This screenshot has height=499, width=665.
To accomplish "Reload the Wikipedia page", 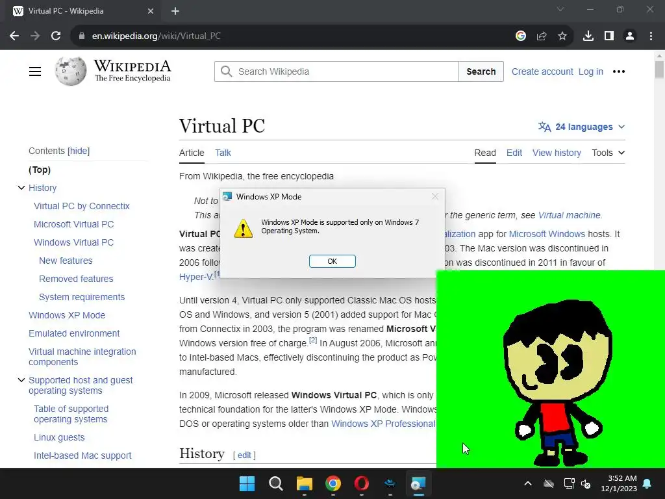I will (x=56, y=36).
